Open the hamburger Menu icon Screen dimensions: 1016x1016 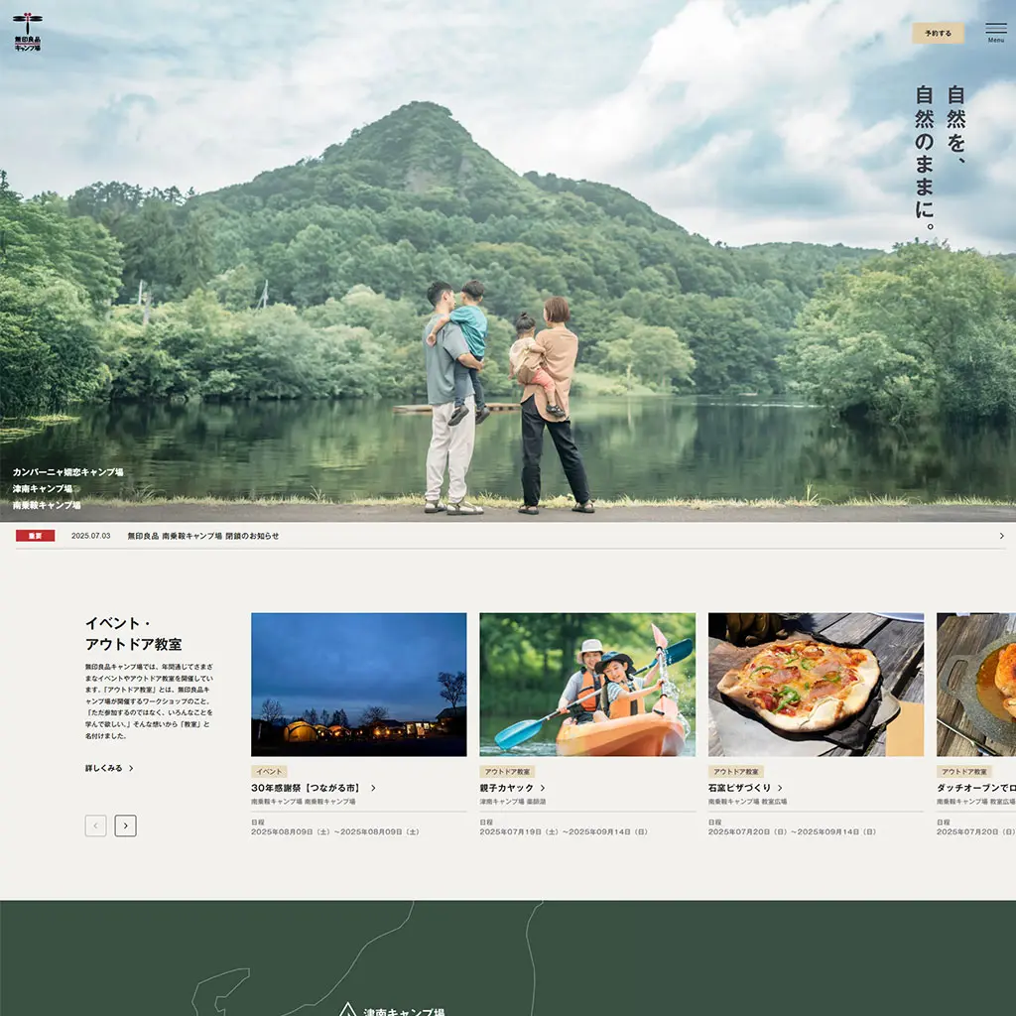click(994, 27)
